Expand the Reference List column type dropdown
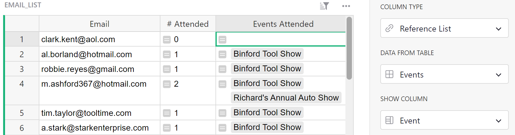This screenshot has height=135, width=515. (498, 29)
